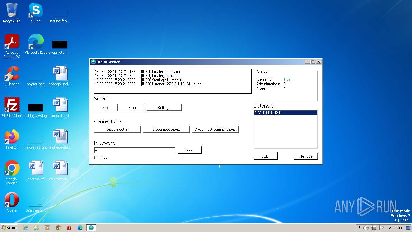The height and width of the screenshot is (232, 412).
Task: Select log line 'Creating database'
Action: [x=137, y=72]
